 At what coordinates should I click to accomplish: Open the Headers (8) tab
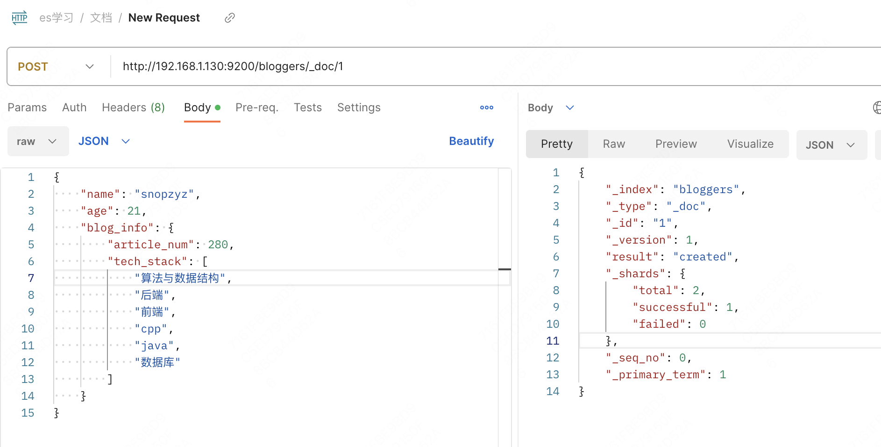click(x=133, y=108)
